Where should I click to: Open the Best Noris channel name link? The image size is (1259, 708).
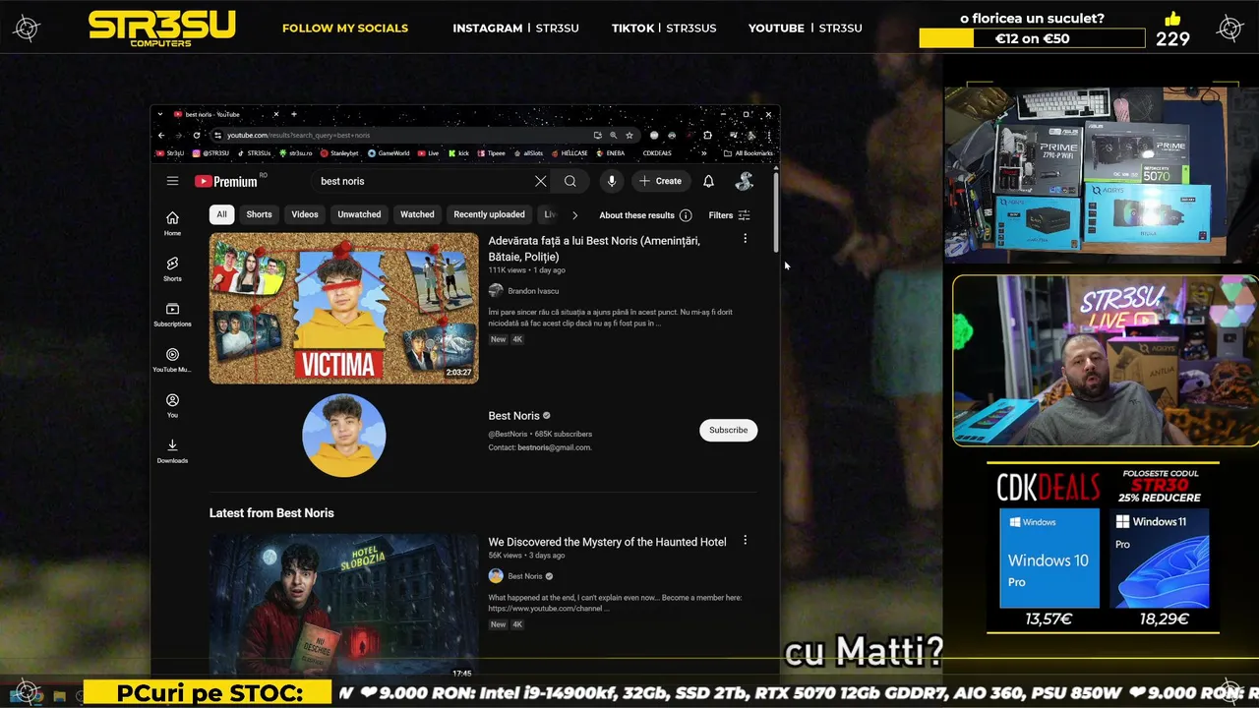(513, 416)
